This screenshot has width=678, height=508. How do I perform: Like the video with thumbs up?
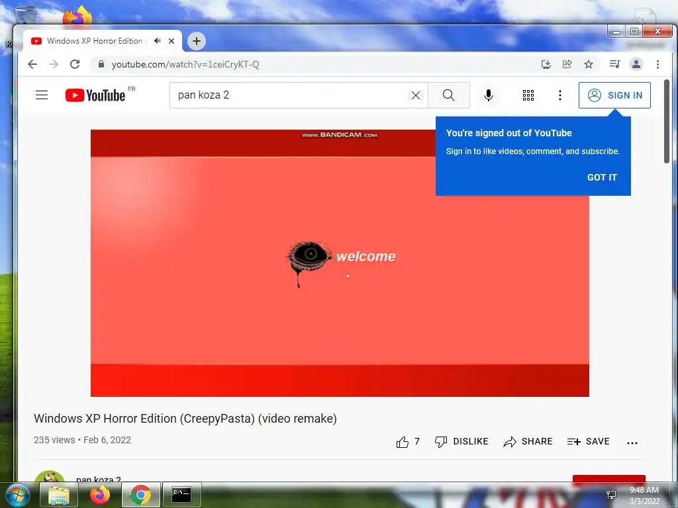click(x=402, y=442)
